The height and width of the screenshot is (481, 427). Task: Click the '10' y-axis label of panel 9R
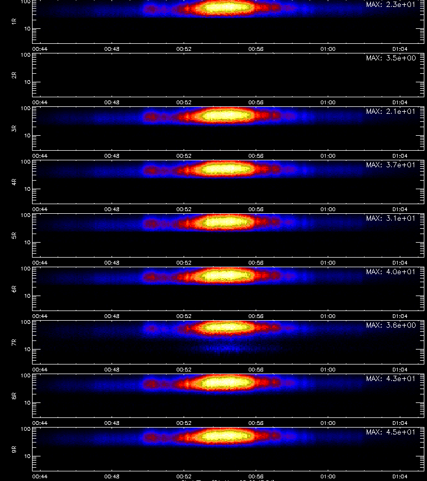click(27, 456)
